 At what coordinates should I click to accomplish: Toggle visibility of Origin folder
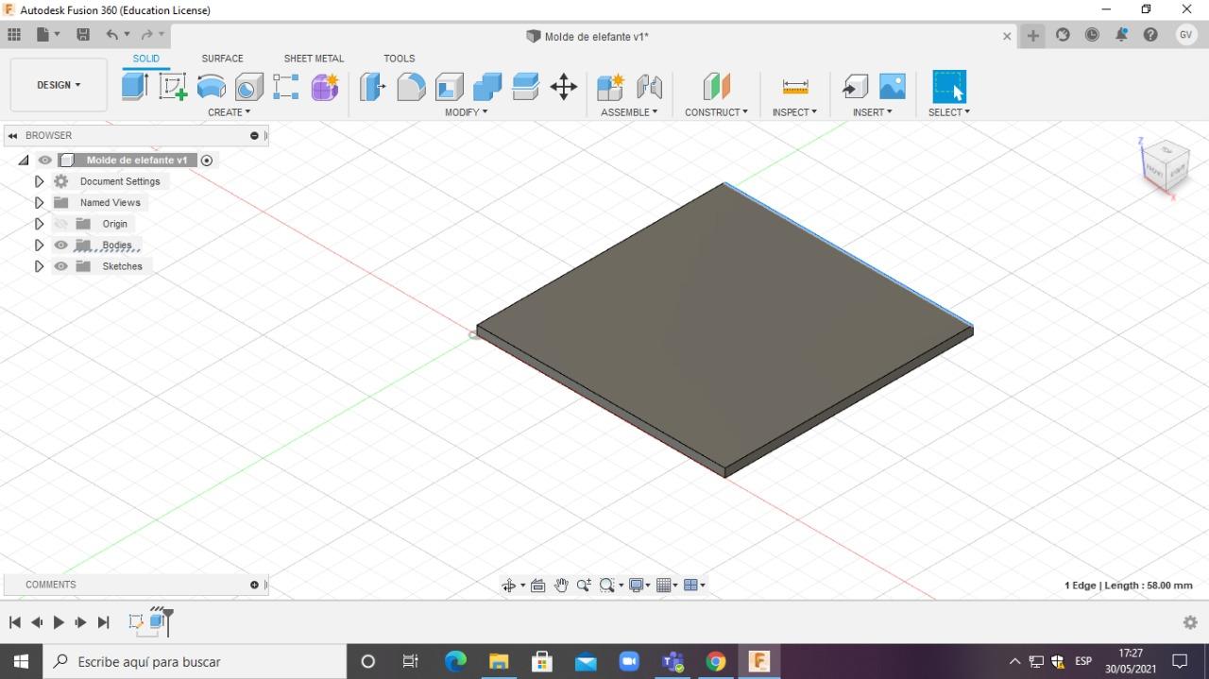point(61,224)
